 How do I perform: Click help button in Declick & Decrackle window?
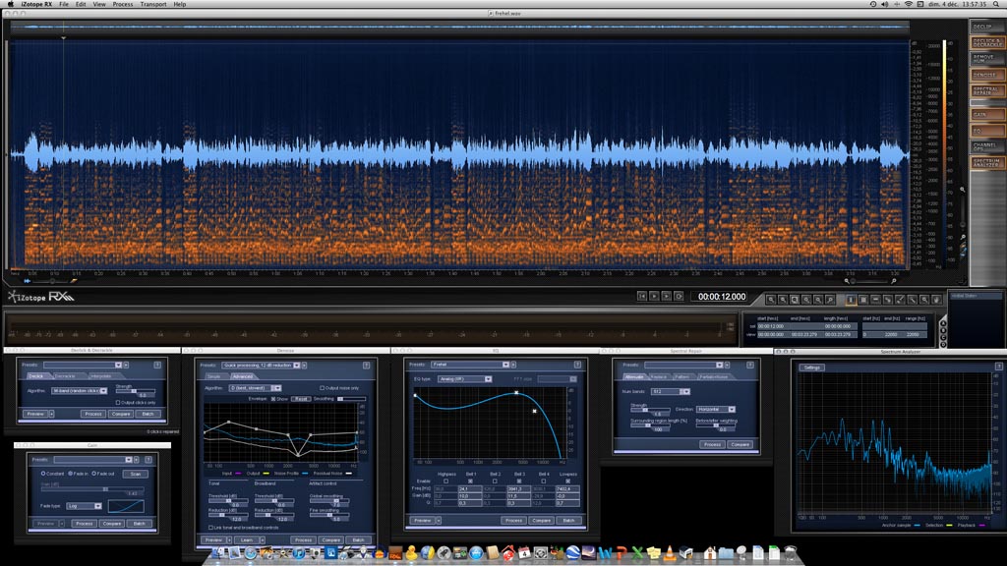[157, 365]
